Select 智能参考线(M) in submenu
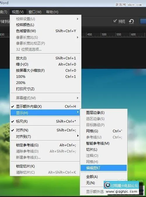 coord(104,143)
